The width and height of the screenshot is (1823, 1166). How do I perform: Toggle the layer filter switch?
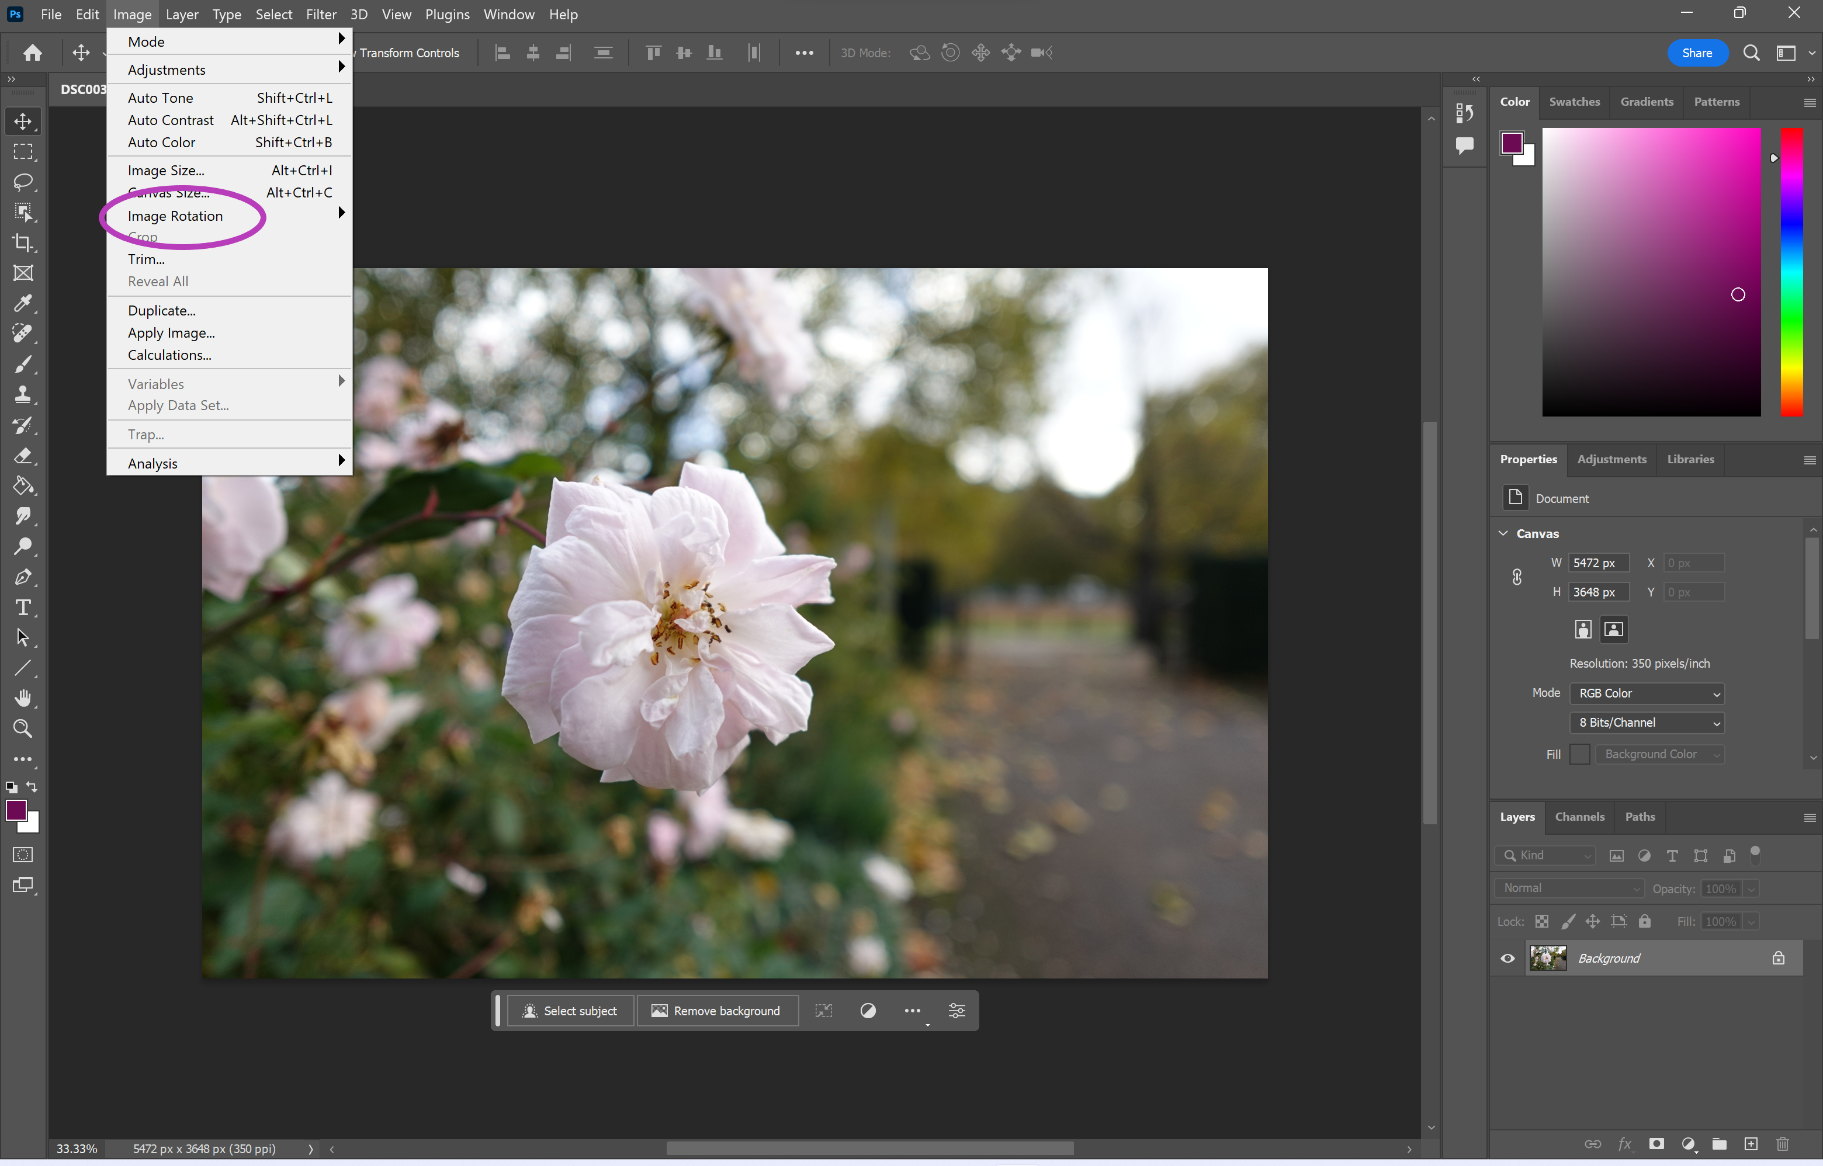click(1755, 855)
